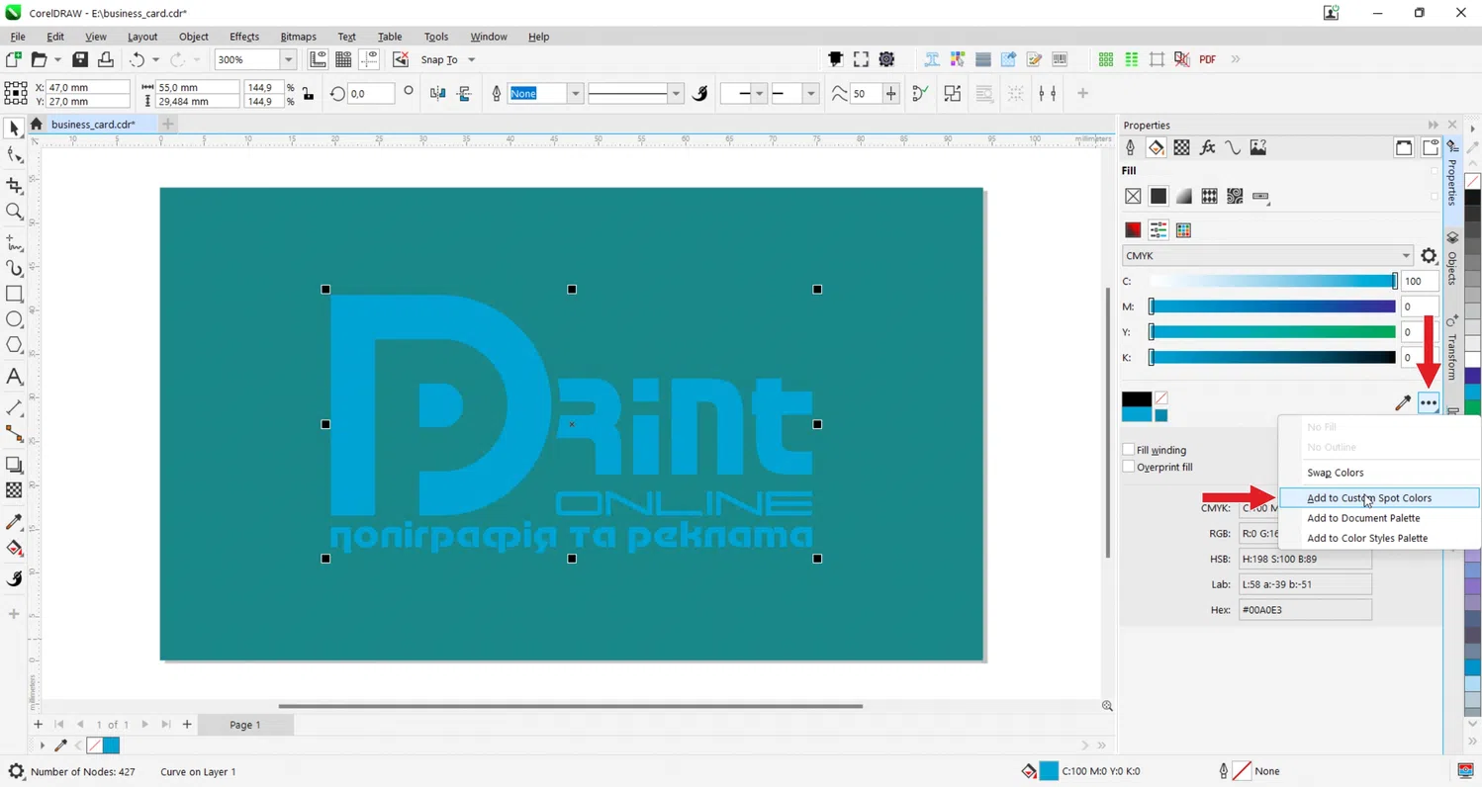Toggle show guidelines button
The image size is (1482, 787).
[x=369, y=59]
